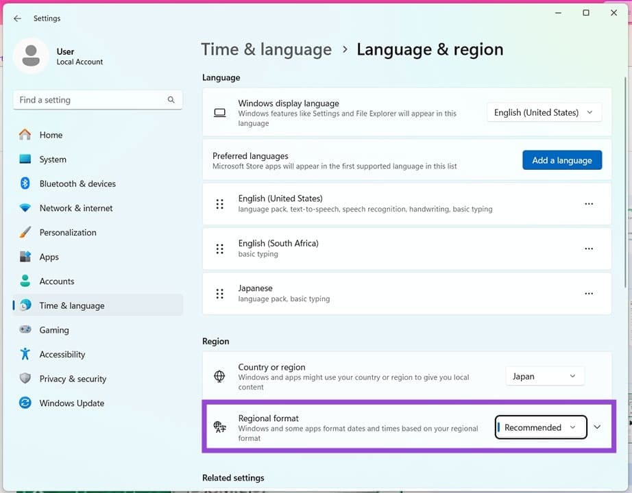The height and width of the screenshot is (493, 632).
Task: Open the three-dot menu for Japanese
Action: pyautogui.click(x=588, y=293)
